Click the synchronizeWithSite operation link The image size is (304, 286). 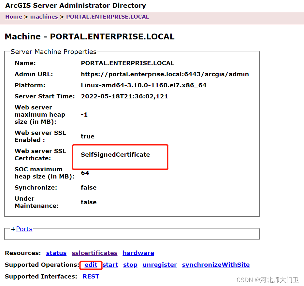click(216, 265)
